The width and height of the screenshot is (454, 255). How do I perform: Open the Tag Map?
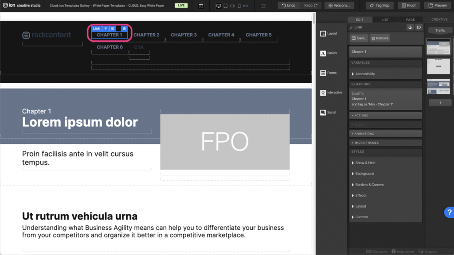click(x=379, y=5)
